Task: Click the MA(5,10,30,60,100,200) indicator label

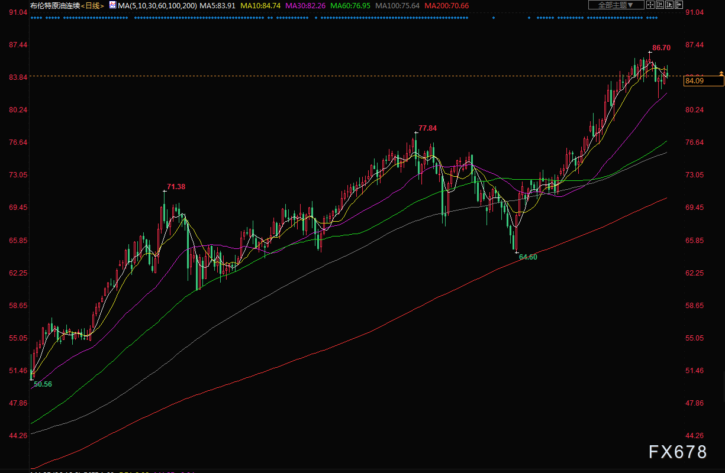Action: [x=157, y=5]
